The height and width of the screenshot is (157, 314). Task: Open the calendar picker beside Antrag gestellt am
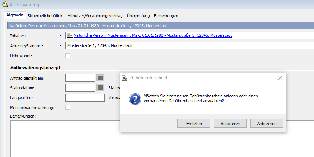(x=100, y=78)
